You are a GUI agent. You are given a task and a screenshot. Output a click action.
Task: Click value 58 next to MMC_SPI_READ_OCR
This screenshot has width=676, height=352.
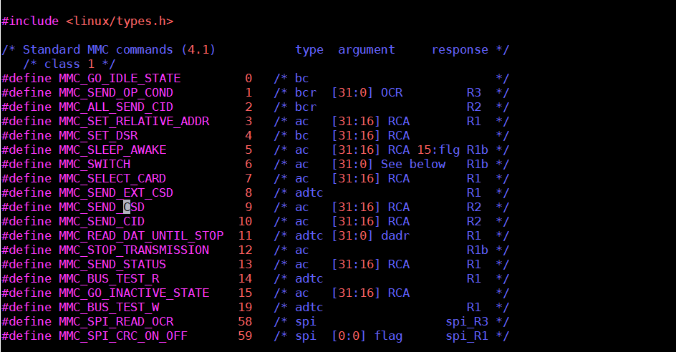(245, 321)
